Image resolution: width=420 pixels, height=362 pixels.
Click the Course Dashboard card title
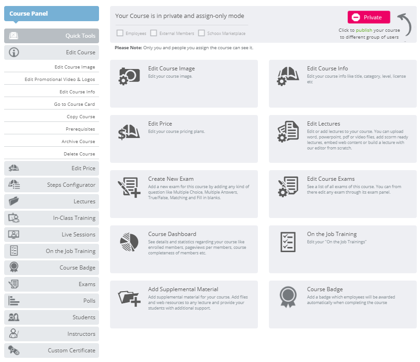pos(172,234)
